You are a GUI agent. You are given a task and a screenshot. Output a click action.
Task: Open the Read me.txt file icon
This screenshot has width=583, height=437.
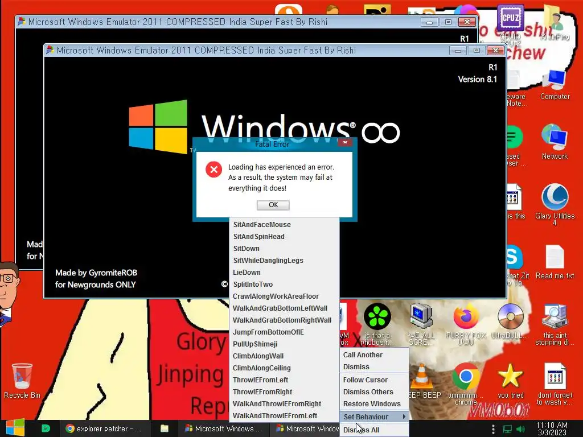click(555, 262)
